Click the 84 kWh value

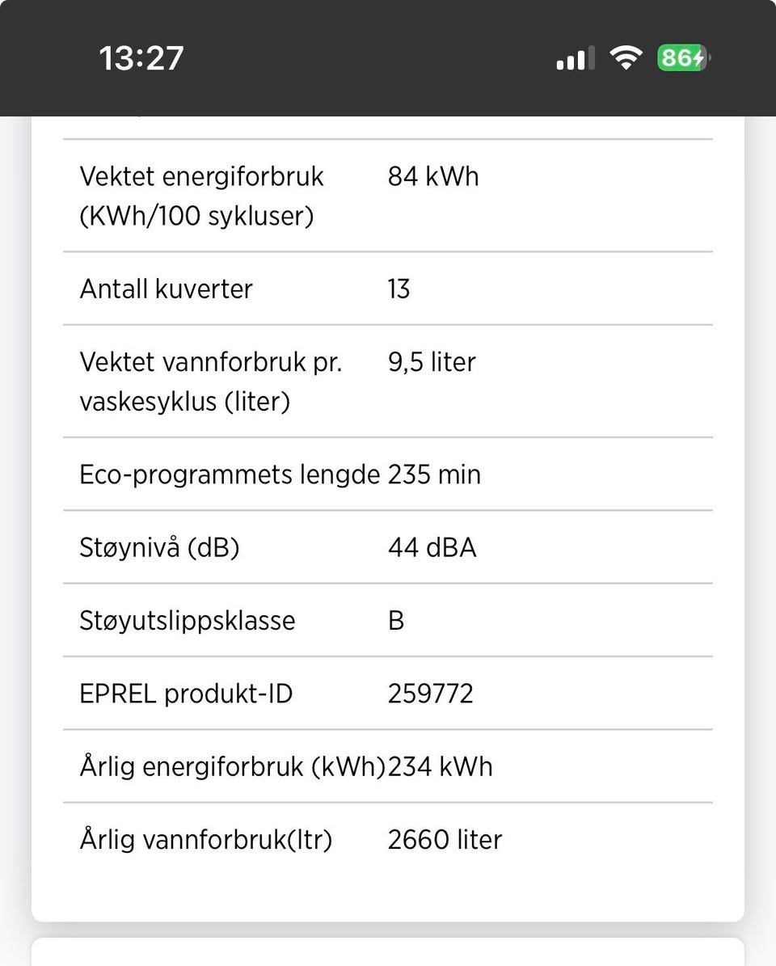point(433,176)
